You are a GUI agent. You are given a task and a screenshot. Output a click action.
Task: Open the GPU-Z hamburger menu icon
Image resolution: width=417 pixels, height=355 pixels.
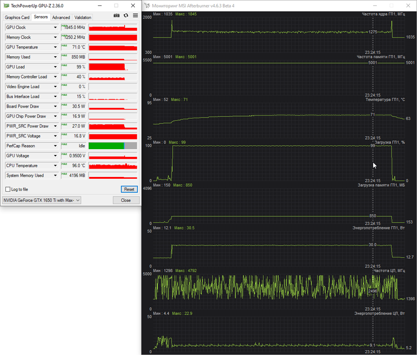135,15
